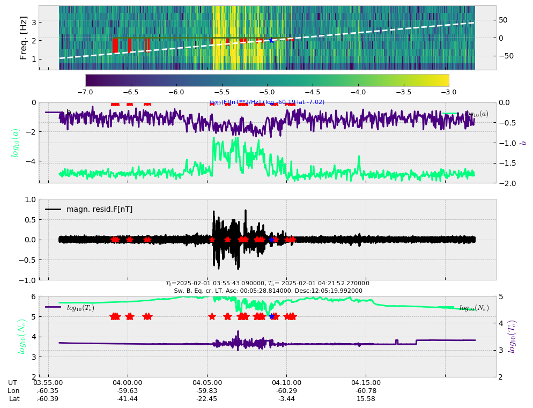The image size is (533, 408).
Task: Click the longitude value -59.63
Action: (x=128, y=391)
